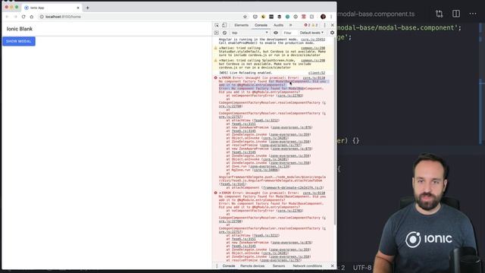The width and height of the screenshot is (485, 273).
Task: Go back with the Chrome back arrow
Action: coord(8,17)
